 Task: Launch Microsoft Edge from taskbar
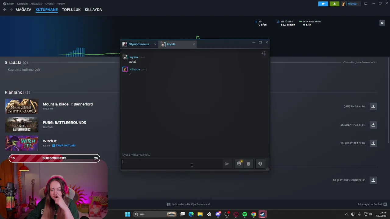(x=191, y=214)
